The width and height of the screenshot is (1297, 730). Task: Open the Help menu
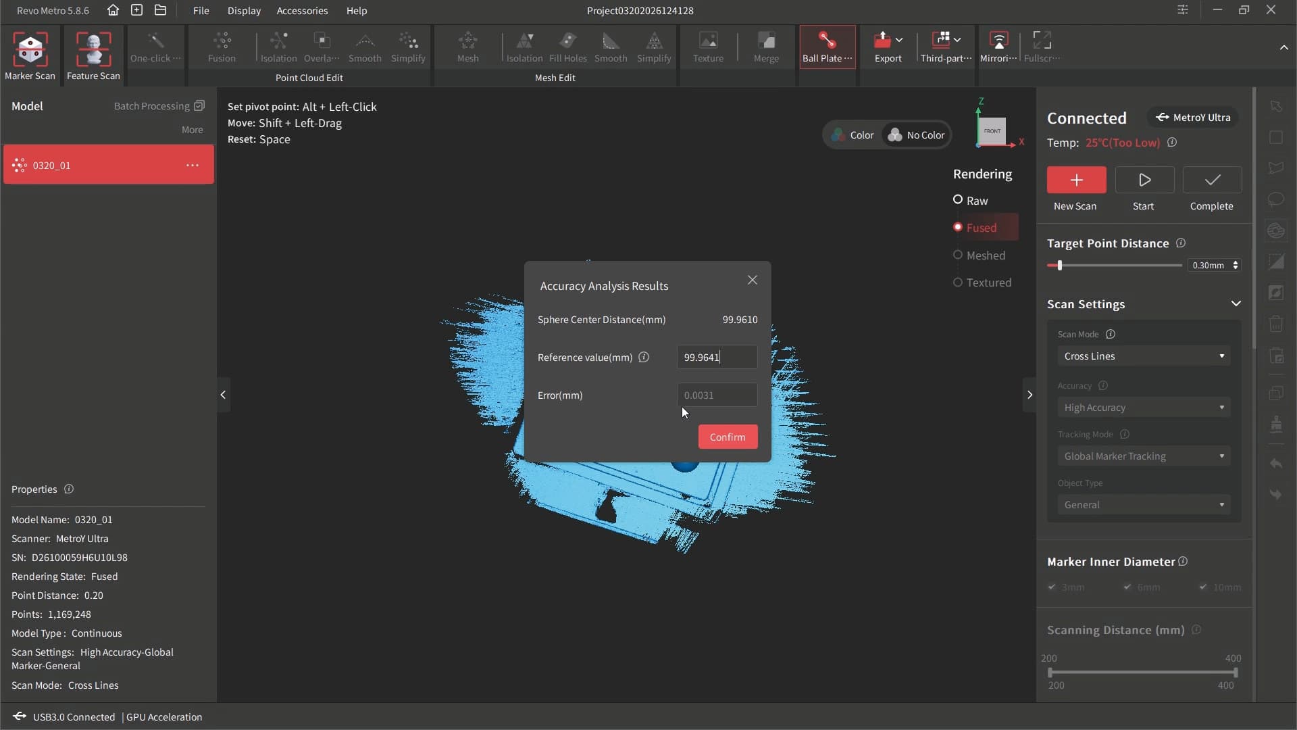(x=357, y=11)
